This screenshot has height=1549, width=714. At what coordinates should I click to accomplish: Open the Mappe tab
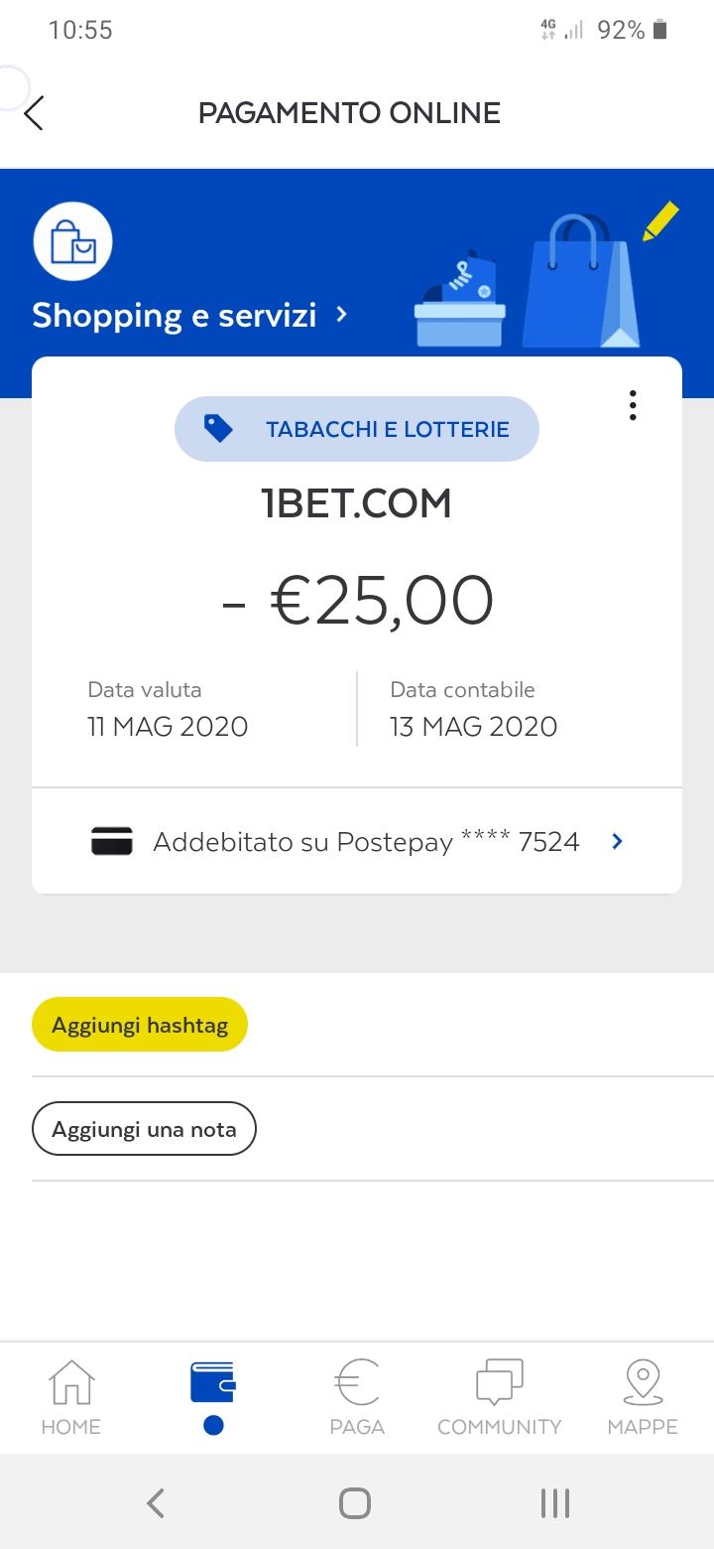point(643,1397)
